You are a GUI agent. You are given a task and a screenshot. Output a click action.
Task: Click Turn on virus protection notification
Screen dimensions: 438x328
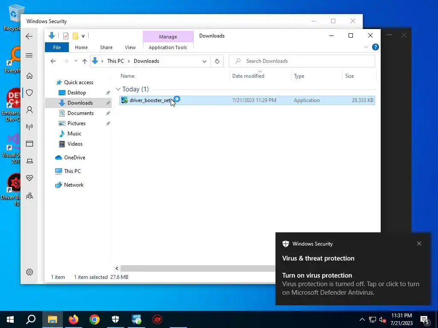353,284
